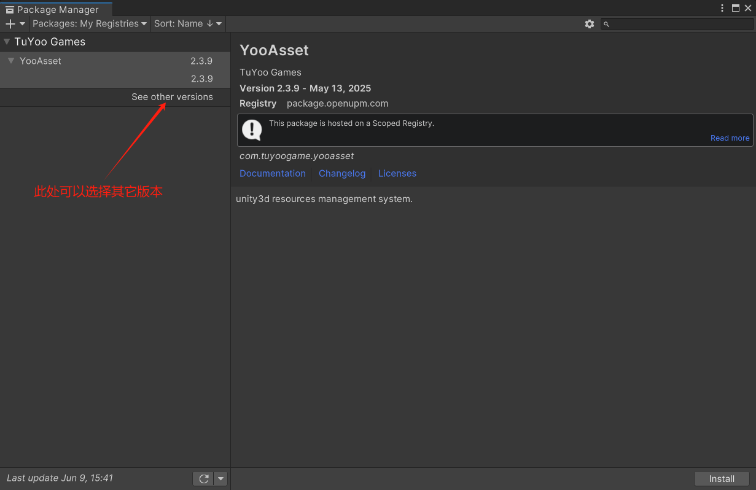Image resolution: width=756 pixels, height=490 pixels.
Task: Collapse the TuYoo Games registry group
Action: (6, 42)
